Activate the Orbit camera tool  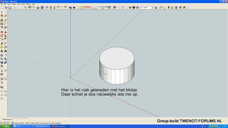tap(2, 55)
